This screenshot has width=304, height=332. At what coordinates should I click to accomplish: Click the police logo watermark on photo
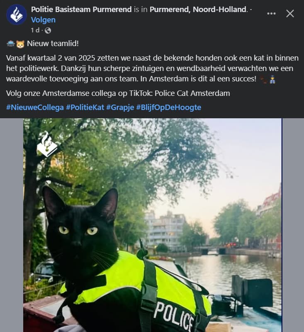(x=47, y=144)
